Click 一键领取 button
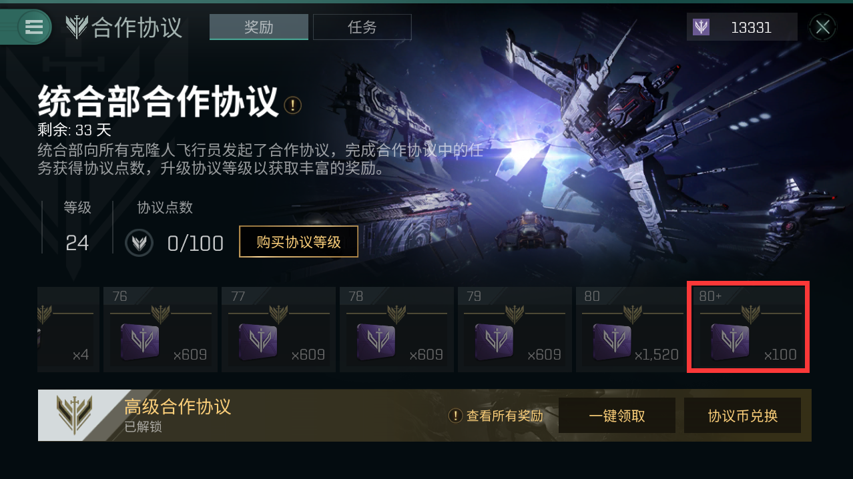 point(617,416)
